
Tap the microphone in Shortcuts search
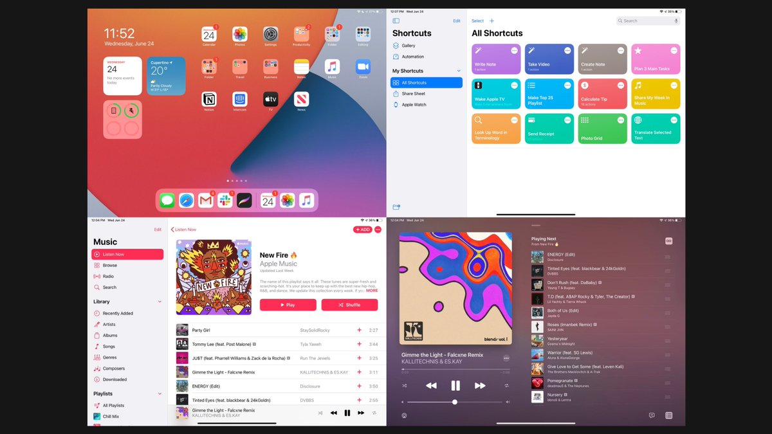tap(676, 21)
